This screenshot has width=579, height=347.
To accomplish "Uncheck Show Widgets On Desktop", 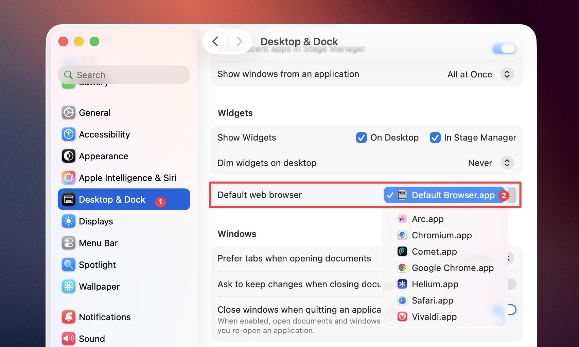I will 361,138.
